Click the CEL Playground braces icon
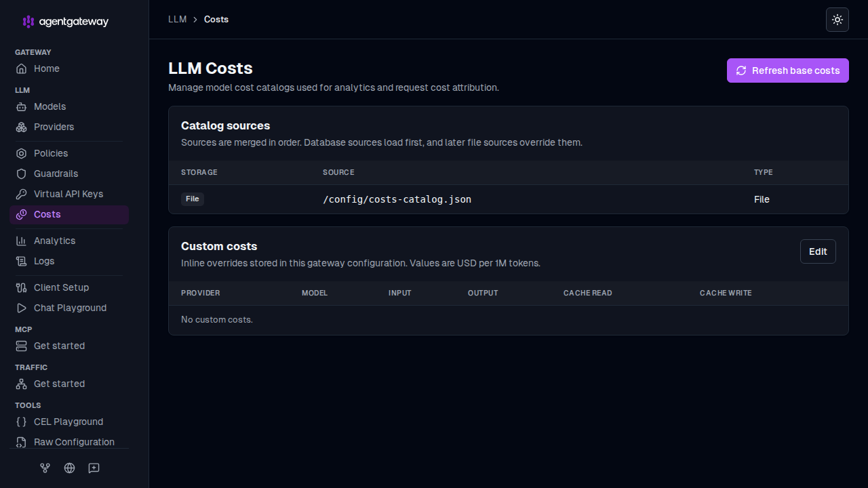This screenshot has width=868, height=488. 21,422
